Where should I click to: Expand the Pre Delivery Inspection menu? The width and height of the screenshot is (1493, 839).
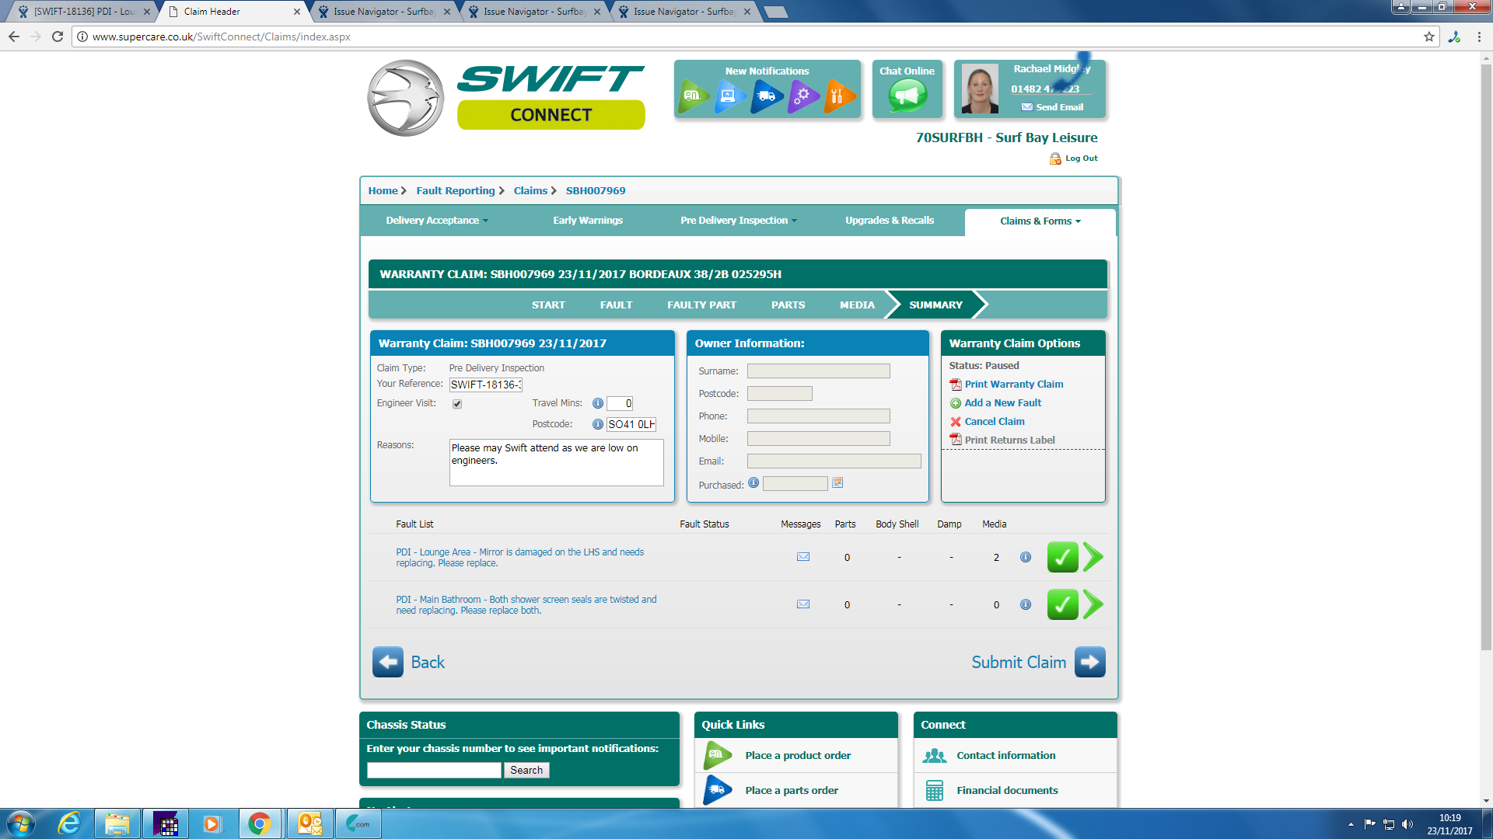click(x=738, y=221)
